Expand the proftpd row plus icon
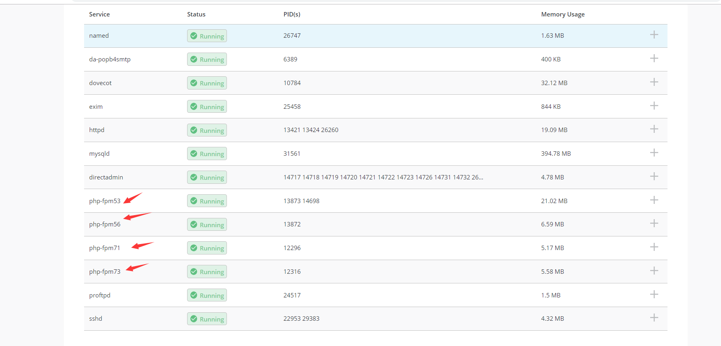Viewport: 721px width, 346px height. (x=654, y=295)
